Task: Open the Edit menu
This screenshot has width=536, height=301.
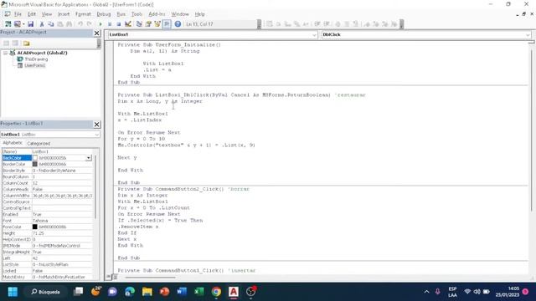Action: (x=32, y=14)
